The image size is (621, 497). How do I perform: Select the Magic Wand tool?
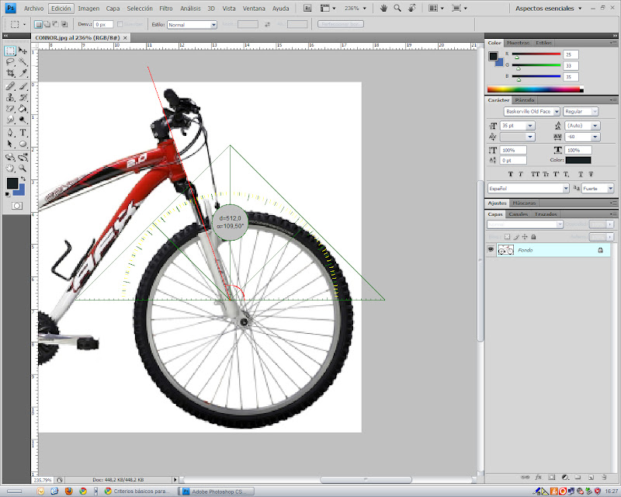coord(23,62)
